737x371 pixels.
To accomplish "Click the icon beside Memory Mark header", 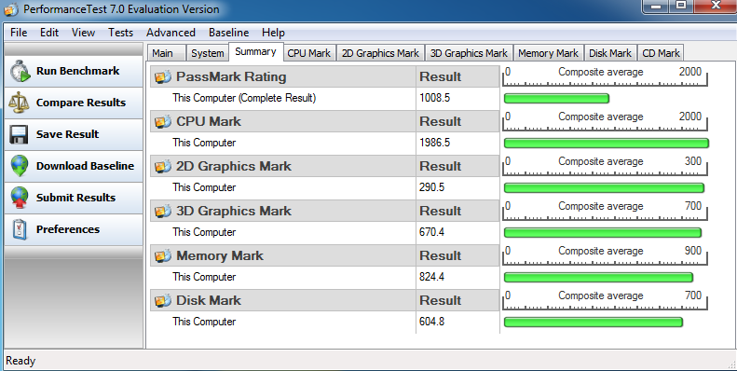I will (x=163, y=255).
